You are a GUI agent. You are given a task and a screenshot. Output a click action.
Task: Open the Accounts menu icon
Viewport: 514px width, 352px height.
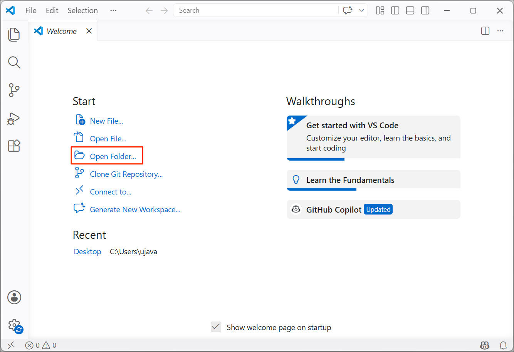click(x=14, y=297)
